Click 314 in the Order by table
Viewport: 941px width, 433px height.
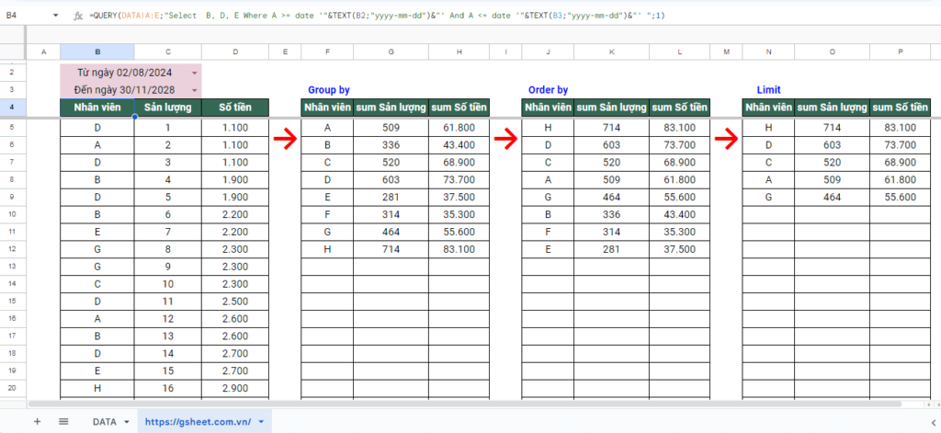click(611, 232)
